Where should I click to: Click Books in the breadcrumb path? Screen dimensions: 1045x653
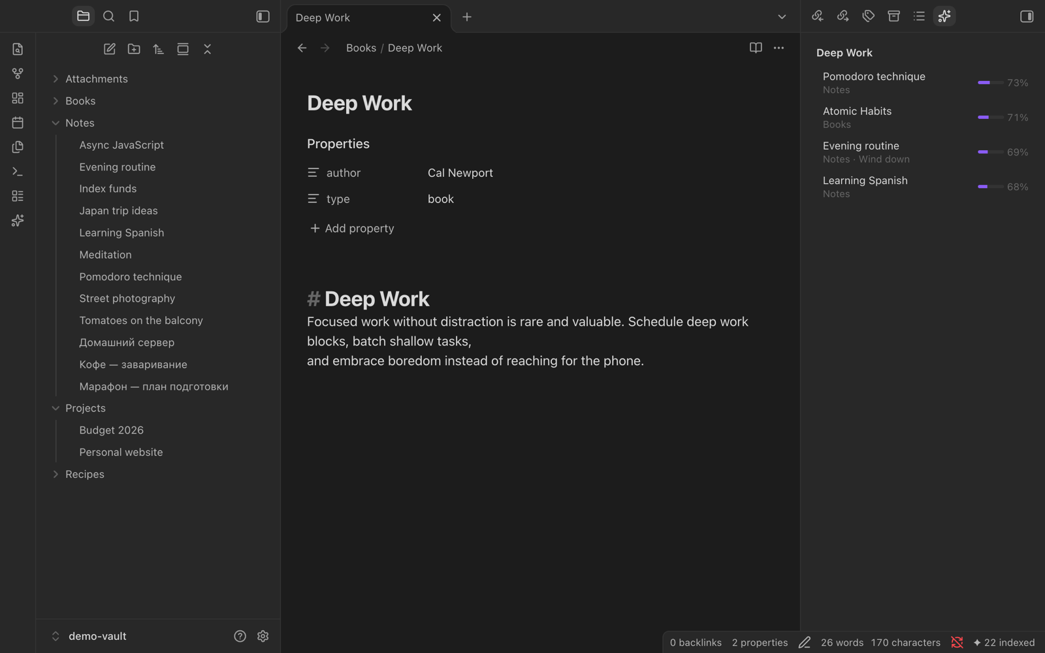point(361,48)
